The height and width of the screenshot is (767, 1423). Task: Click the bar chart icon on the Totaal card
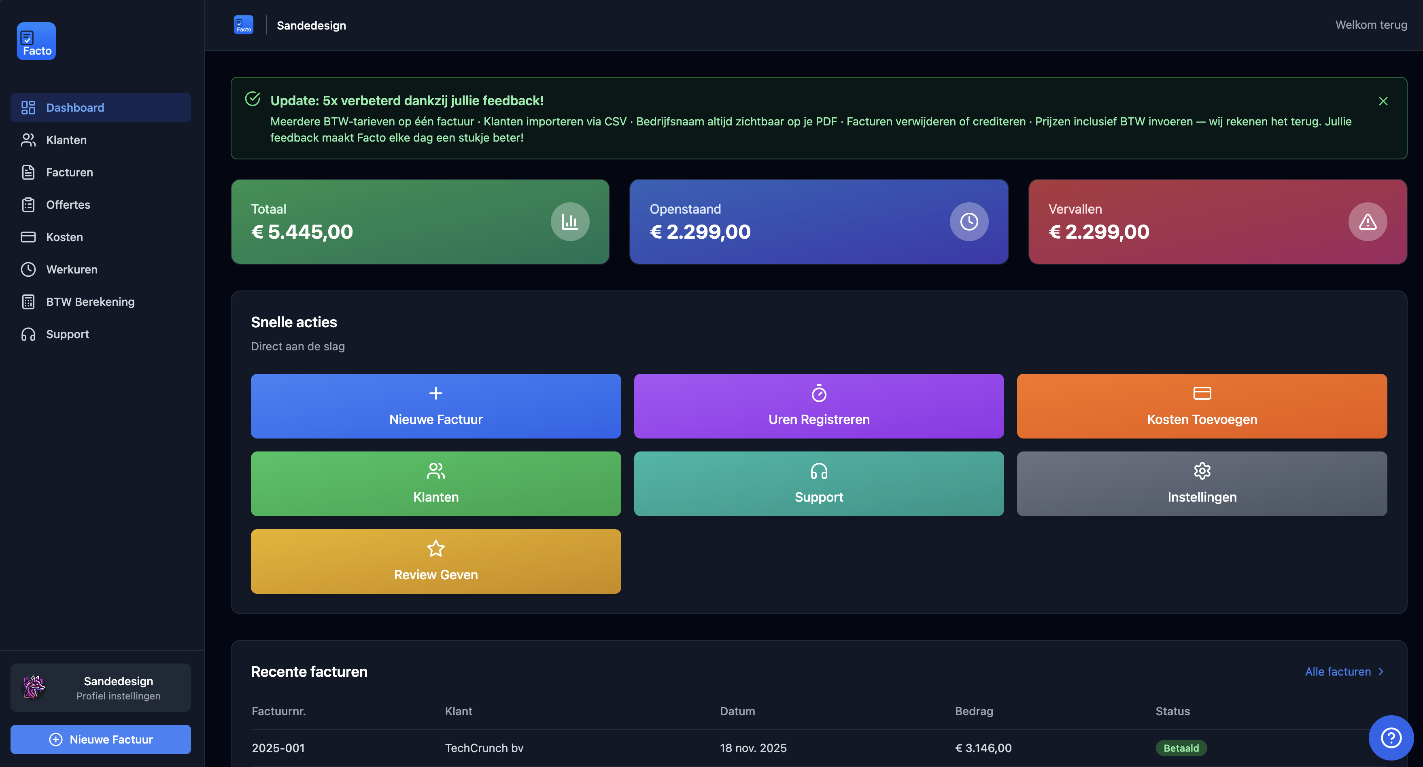point(569,221)
